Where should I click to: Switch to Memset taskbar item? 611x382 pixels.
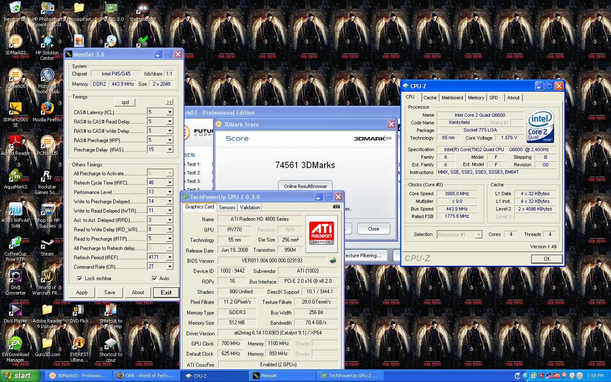[283, 376]
